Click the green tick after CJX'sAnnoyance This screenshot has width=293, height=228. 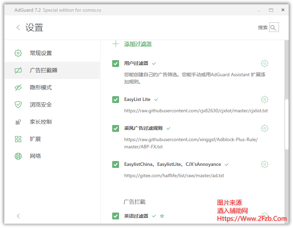227,164
